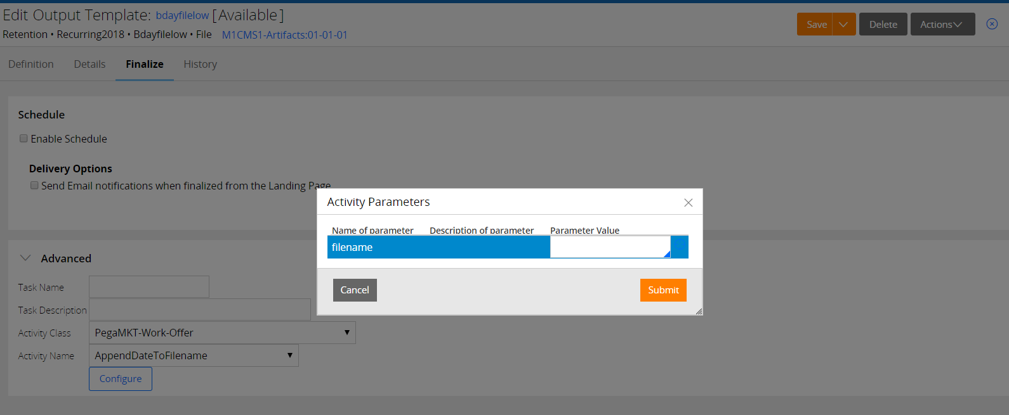Open the Activity Name dropdown
Screen dimensions: 1009x415
(194, 355)
